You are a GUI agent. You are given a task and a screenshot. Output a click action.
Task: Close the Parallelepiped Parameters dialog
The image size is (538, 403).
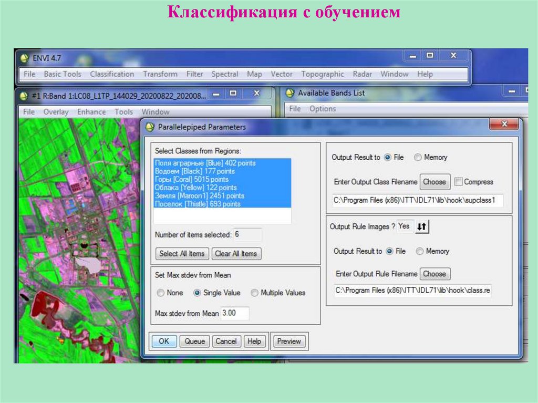504,124
